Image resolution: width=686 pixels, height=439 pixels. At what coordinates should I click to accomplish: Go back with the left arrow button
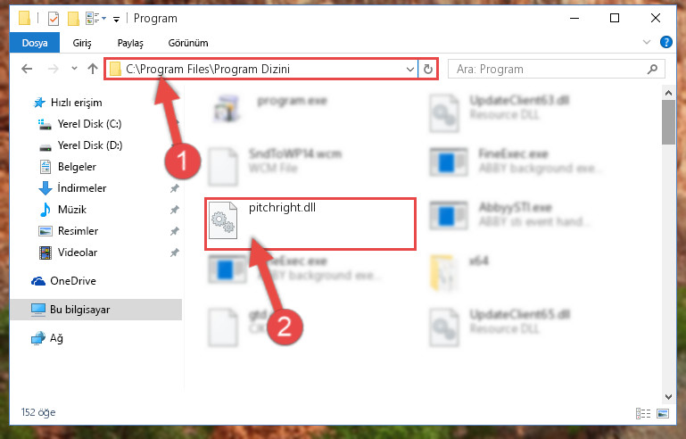click(27, 69)
